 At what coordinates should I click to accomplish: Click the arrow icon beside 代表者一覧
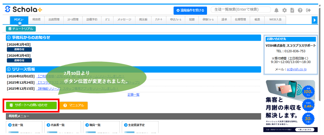tap(48, 125)
